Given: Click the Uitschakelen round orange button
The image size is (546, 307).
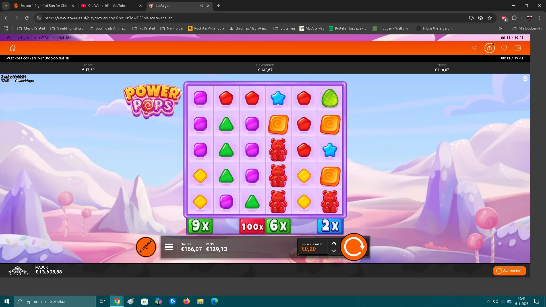Looking at the screenshot, I should tap(146, 247).
